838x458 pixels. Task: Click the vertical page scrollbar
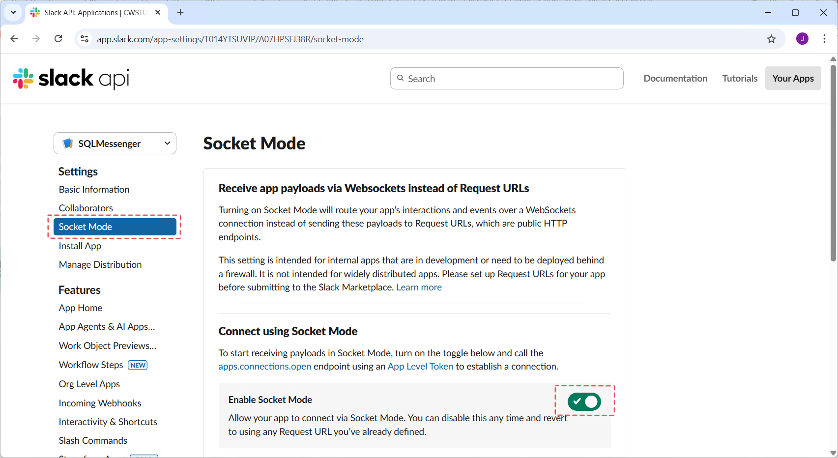tap(833, 162)
